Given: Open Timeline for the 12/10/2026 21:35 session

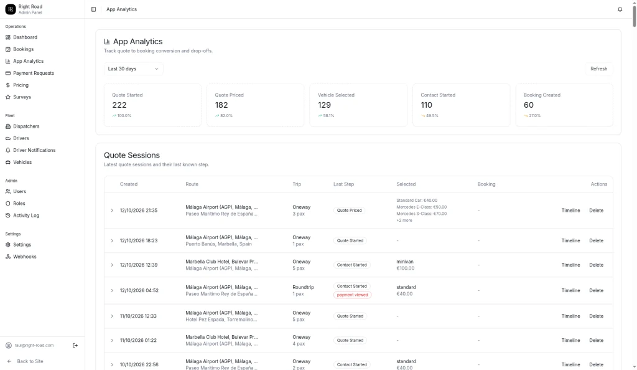Looking at the screenshot, I should pos(570,211).
